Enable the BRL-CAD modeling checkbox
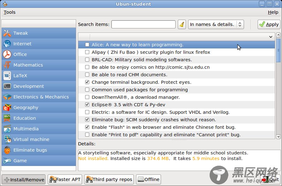The height and width of the screenshot is (186, 282). 87,60
